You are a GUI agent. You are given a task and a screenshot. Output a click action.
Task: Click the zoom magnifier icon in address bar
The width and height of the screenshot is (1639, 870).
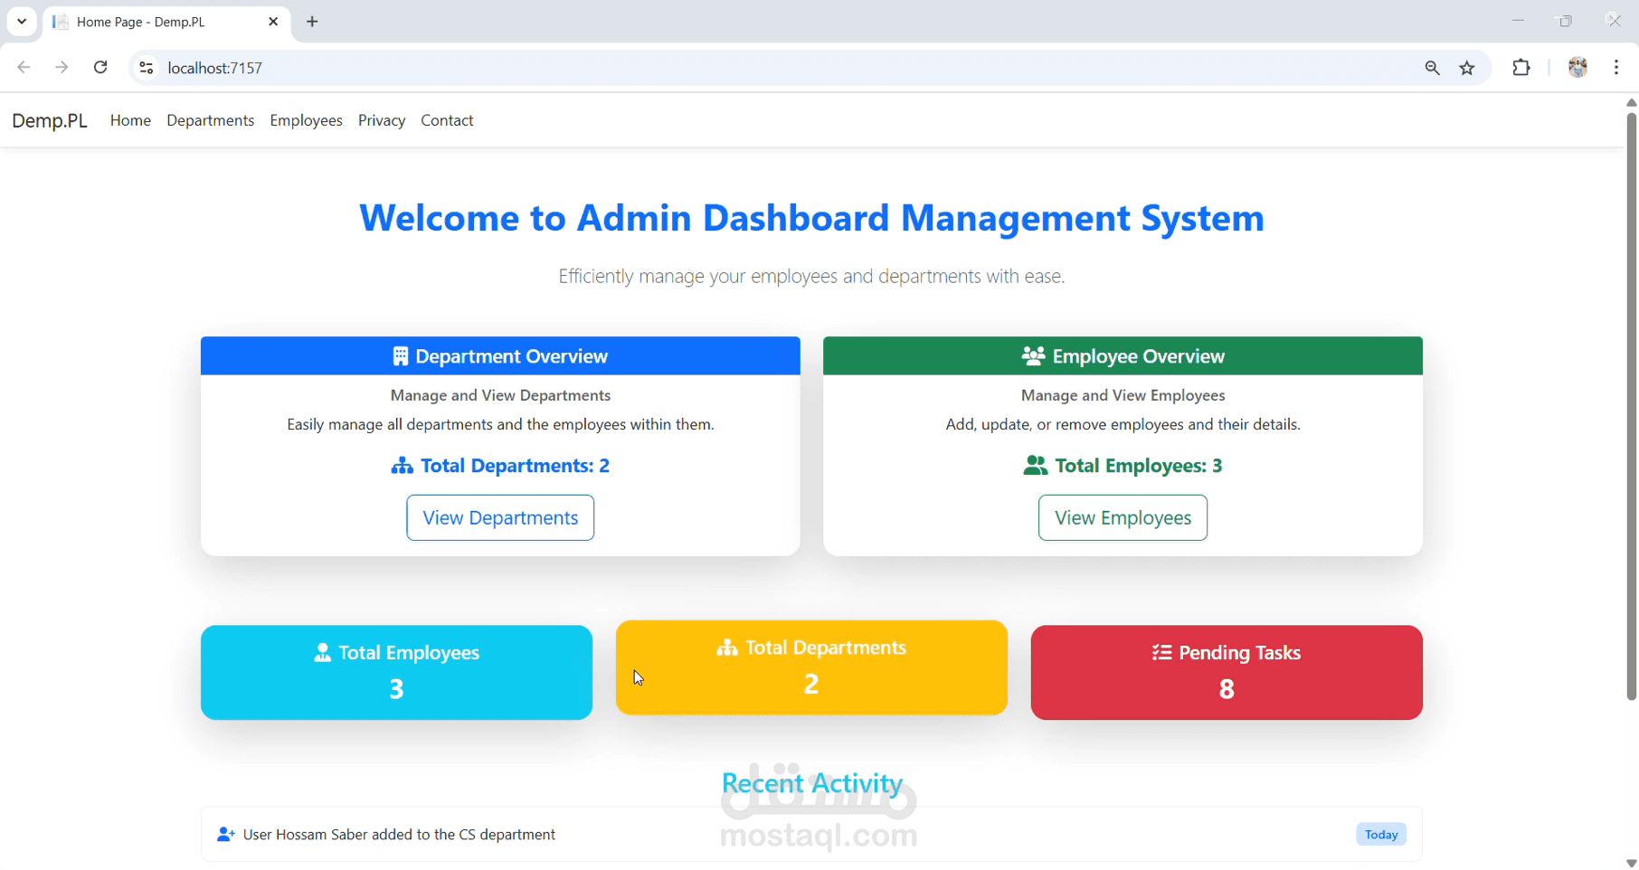[x=1432, y=68]
